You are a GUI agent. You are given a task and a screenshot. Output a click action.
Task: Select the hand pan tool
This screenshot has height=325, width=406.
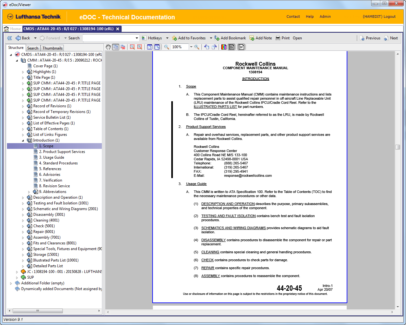point(108,47)
